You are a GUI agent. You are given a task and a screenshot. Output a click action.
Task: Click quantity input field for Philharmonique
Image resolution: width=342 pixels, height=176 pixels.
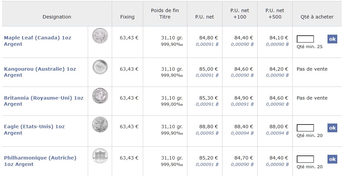point(305,159)
